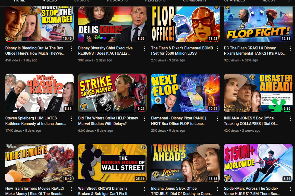Play the 'DISASTER AHEAD!' thumbnail video
295x196 pixels.
pos(258,93)
